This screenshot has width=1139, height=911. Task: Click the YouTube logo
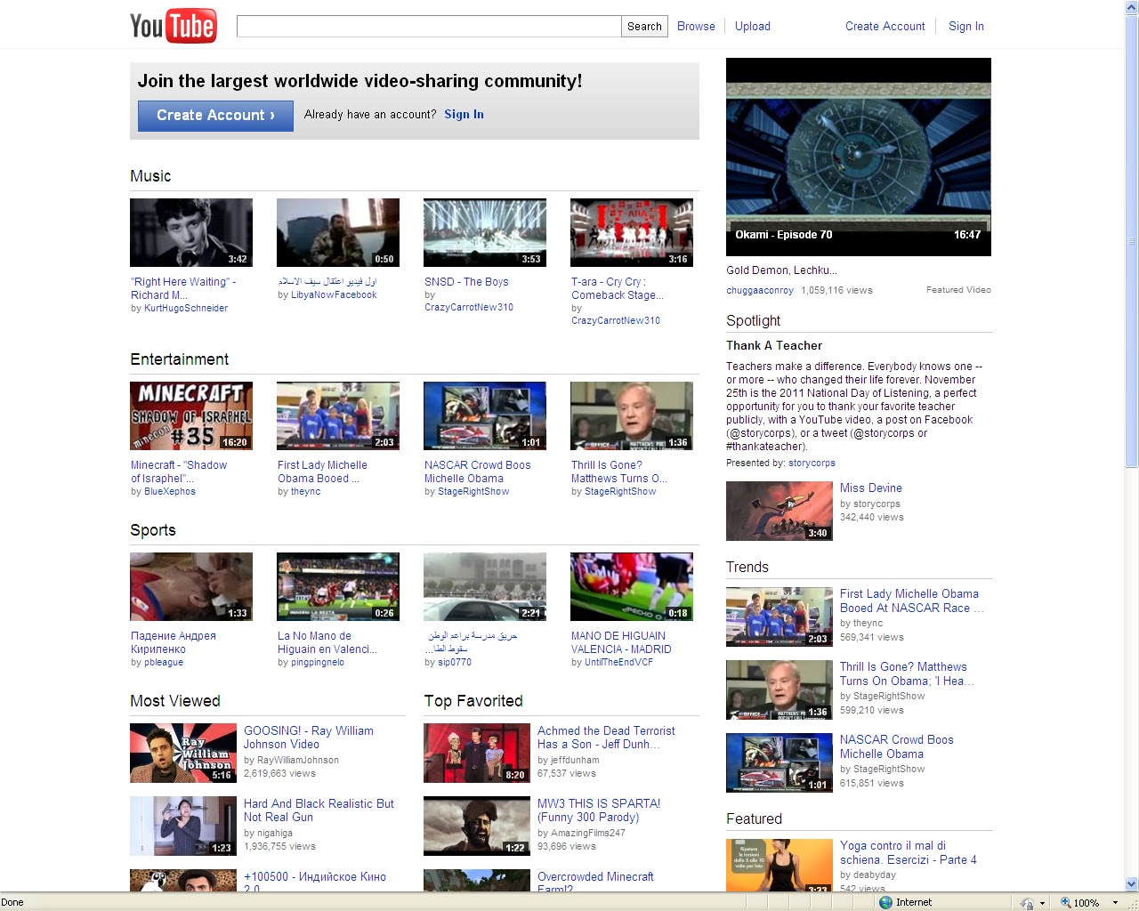(174, 26)
